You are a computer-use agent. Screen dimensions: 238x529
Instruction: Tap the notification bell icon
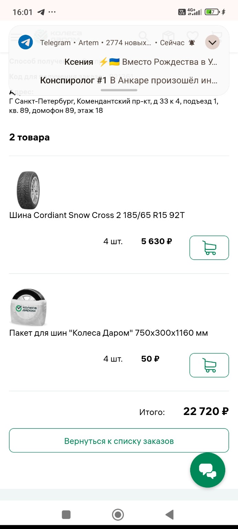tap(192, 43)
